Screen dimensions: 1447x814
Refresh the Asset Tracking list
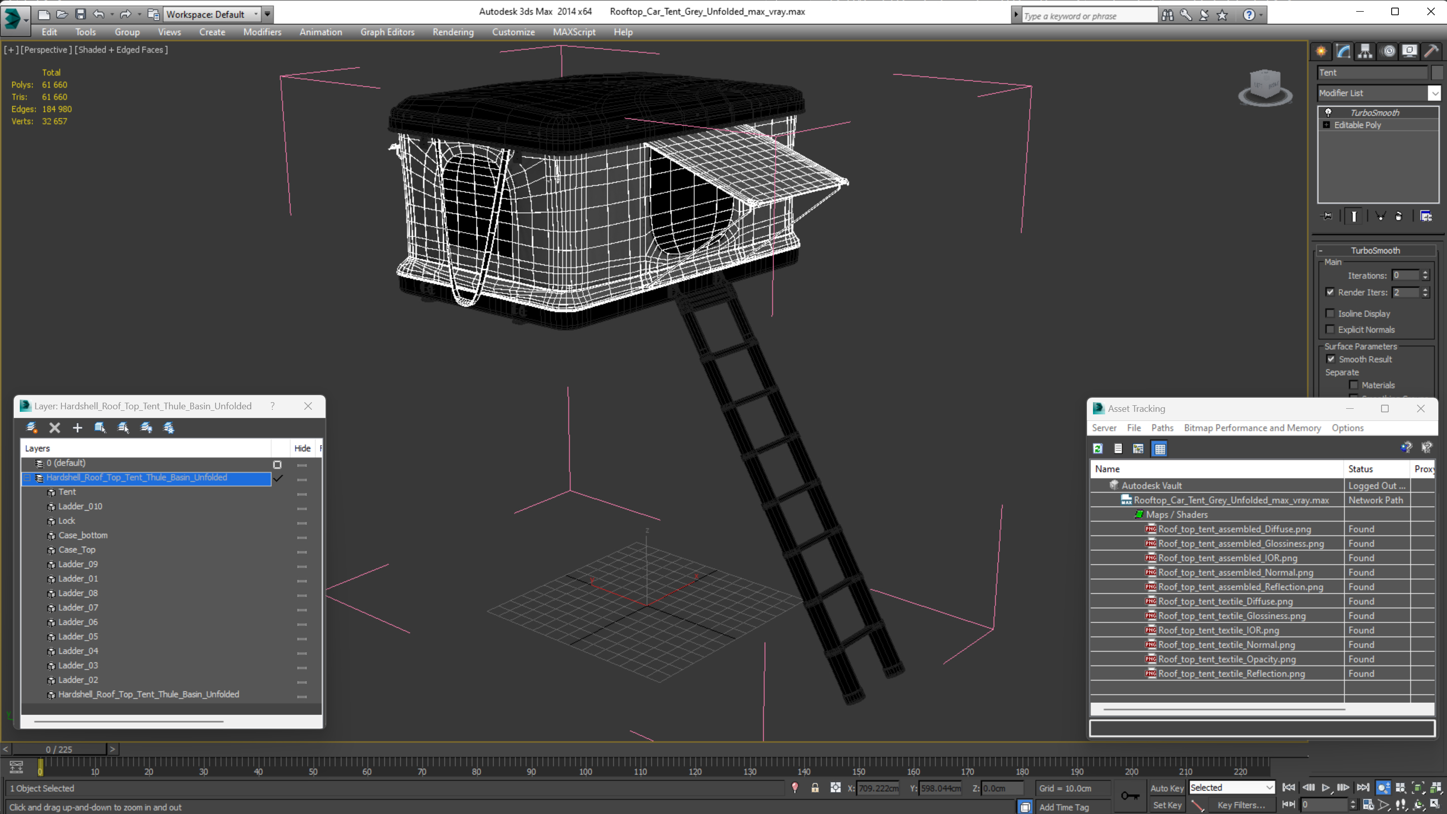1098,448
